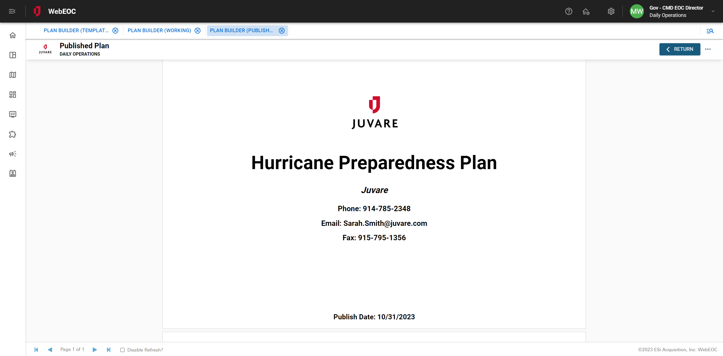Click the Published Plan heading

pyautogui.click(x=84, y=46)
